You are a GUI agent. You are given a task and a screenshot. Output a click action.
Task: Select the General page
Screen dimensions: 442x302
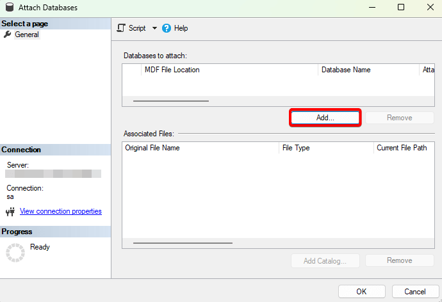(x=27, y=35)
